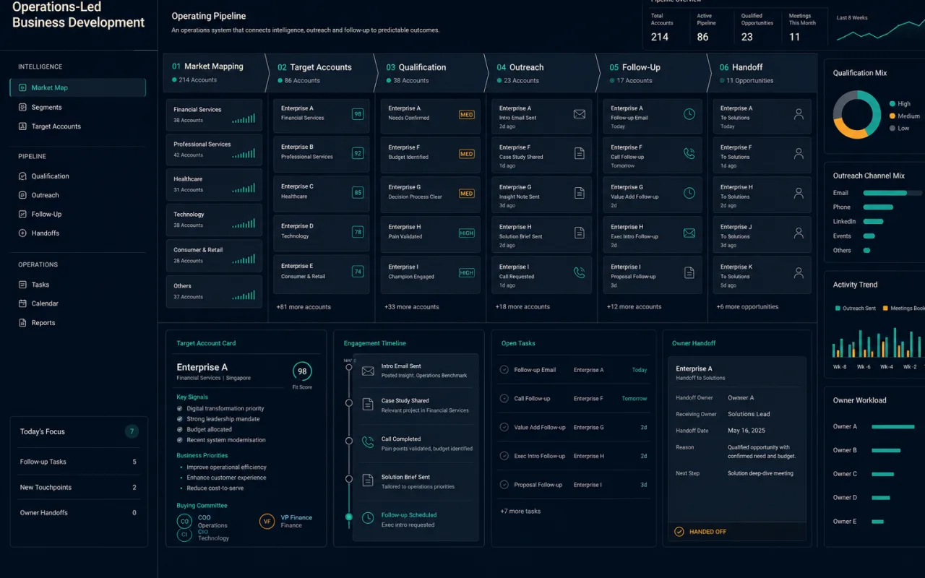Click the HANDED OFF status button
This screenshot has height=578, width=925.
(x=737, y=532)
